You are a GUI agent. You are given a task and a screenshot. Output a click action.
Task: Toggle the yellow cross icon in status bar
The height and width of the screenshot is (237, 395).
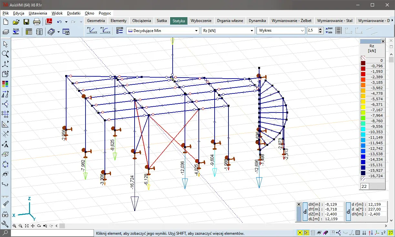(x=300, y=233)
